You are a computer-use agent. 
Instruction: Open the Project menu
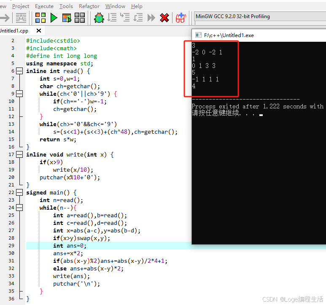21,6
